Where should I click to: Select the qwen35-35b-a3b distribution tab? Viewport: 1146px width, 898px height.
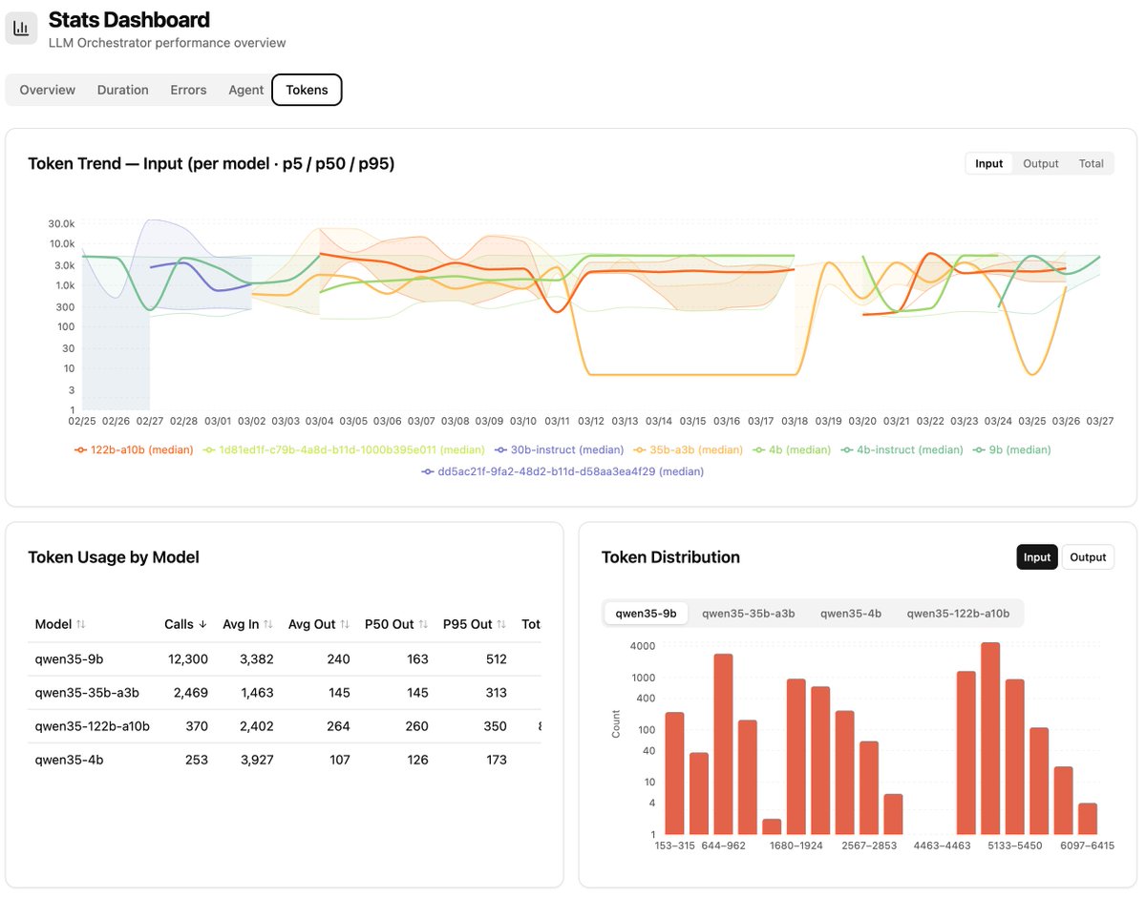point(749,614)
